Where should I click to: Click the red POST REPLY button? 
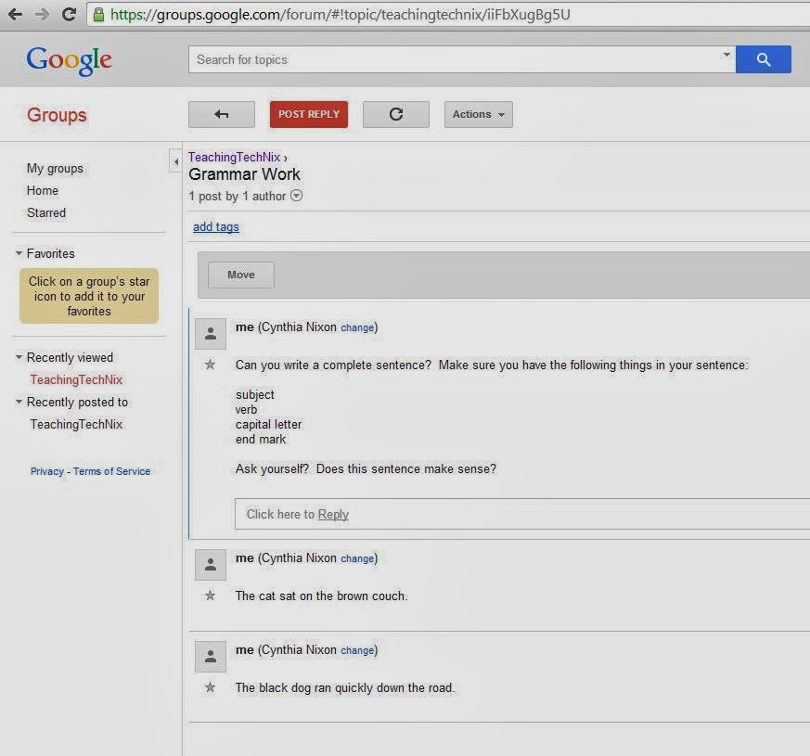[309, 114]
